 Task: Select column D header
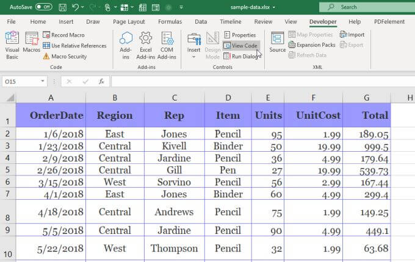click(x=228, y=97)
